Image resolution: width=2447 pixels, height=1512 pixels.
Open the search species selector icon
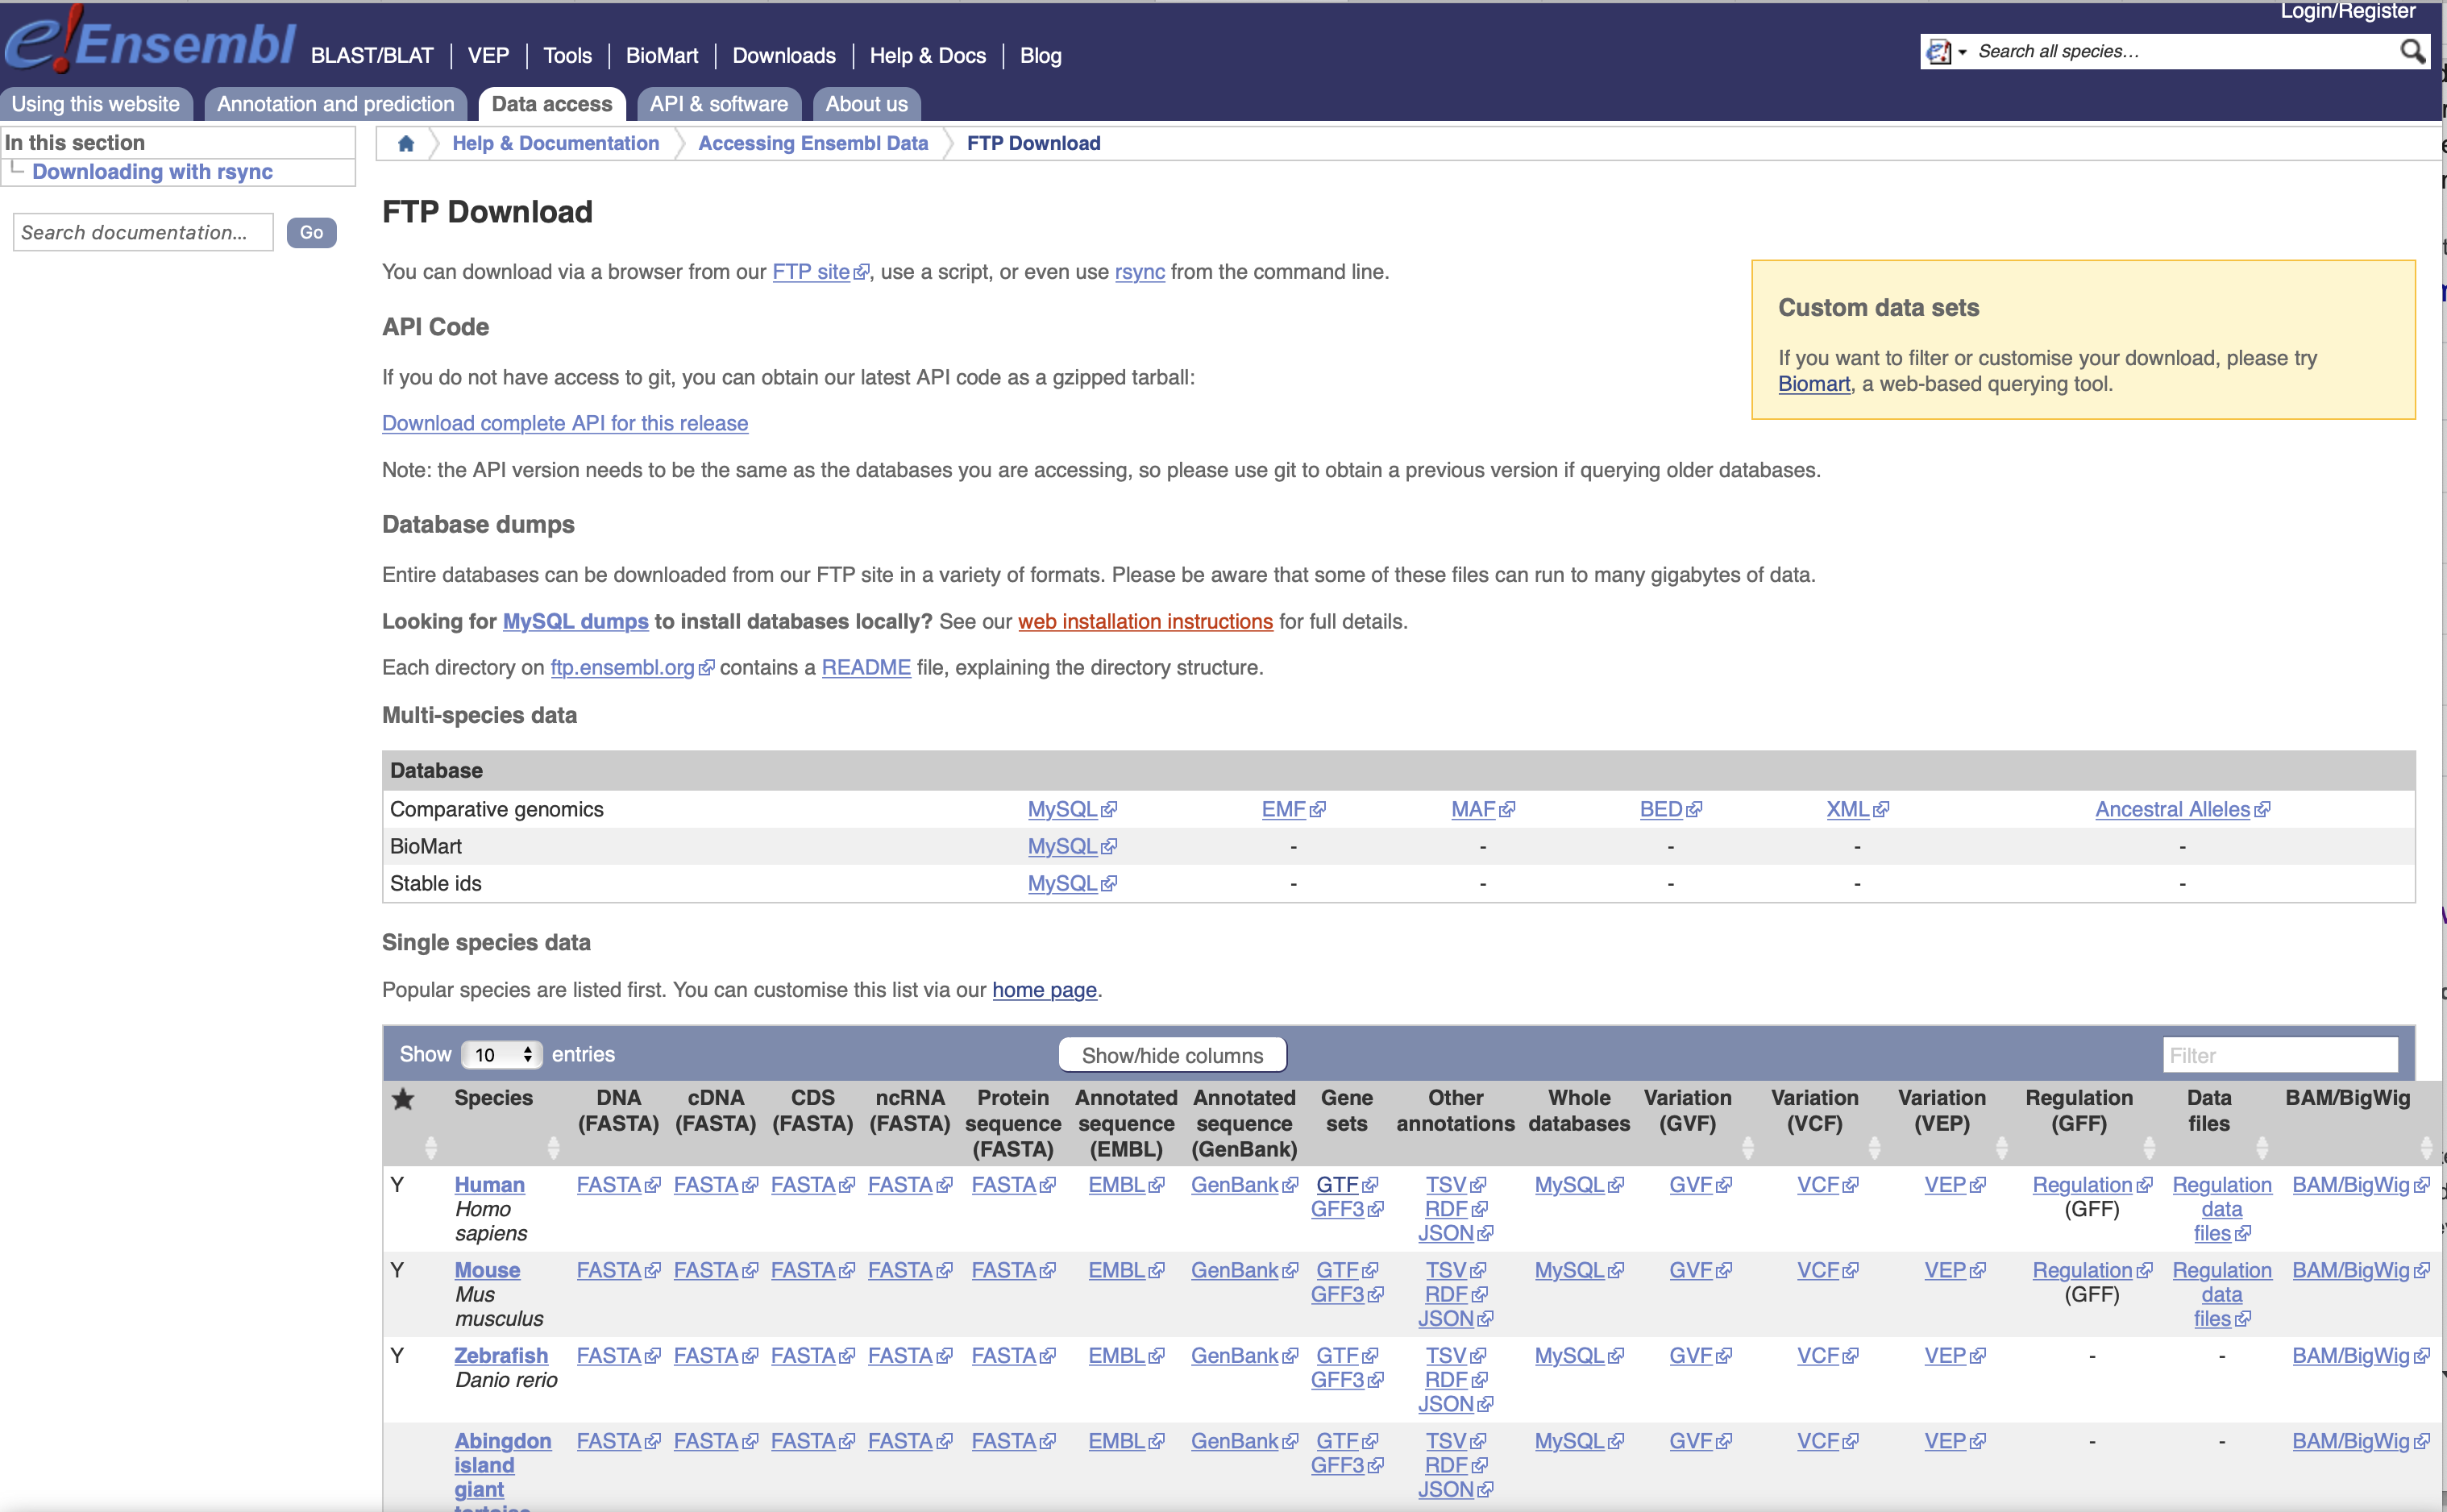click(1946, 52)
